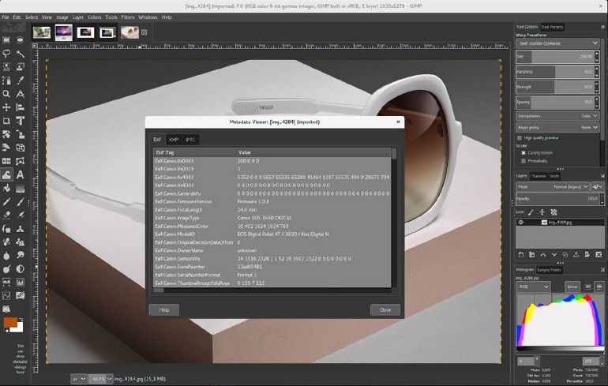Select the Free Select lasso tool

click(6, 54)
